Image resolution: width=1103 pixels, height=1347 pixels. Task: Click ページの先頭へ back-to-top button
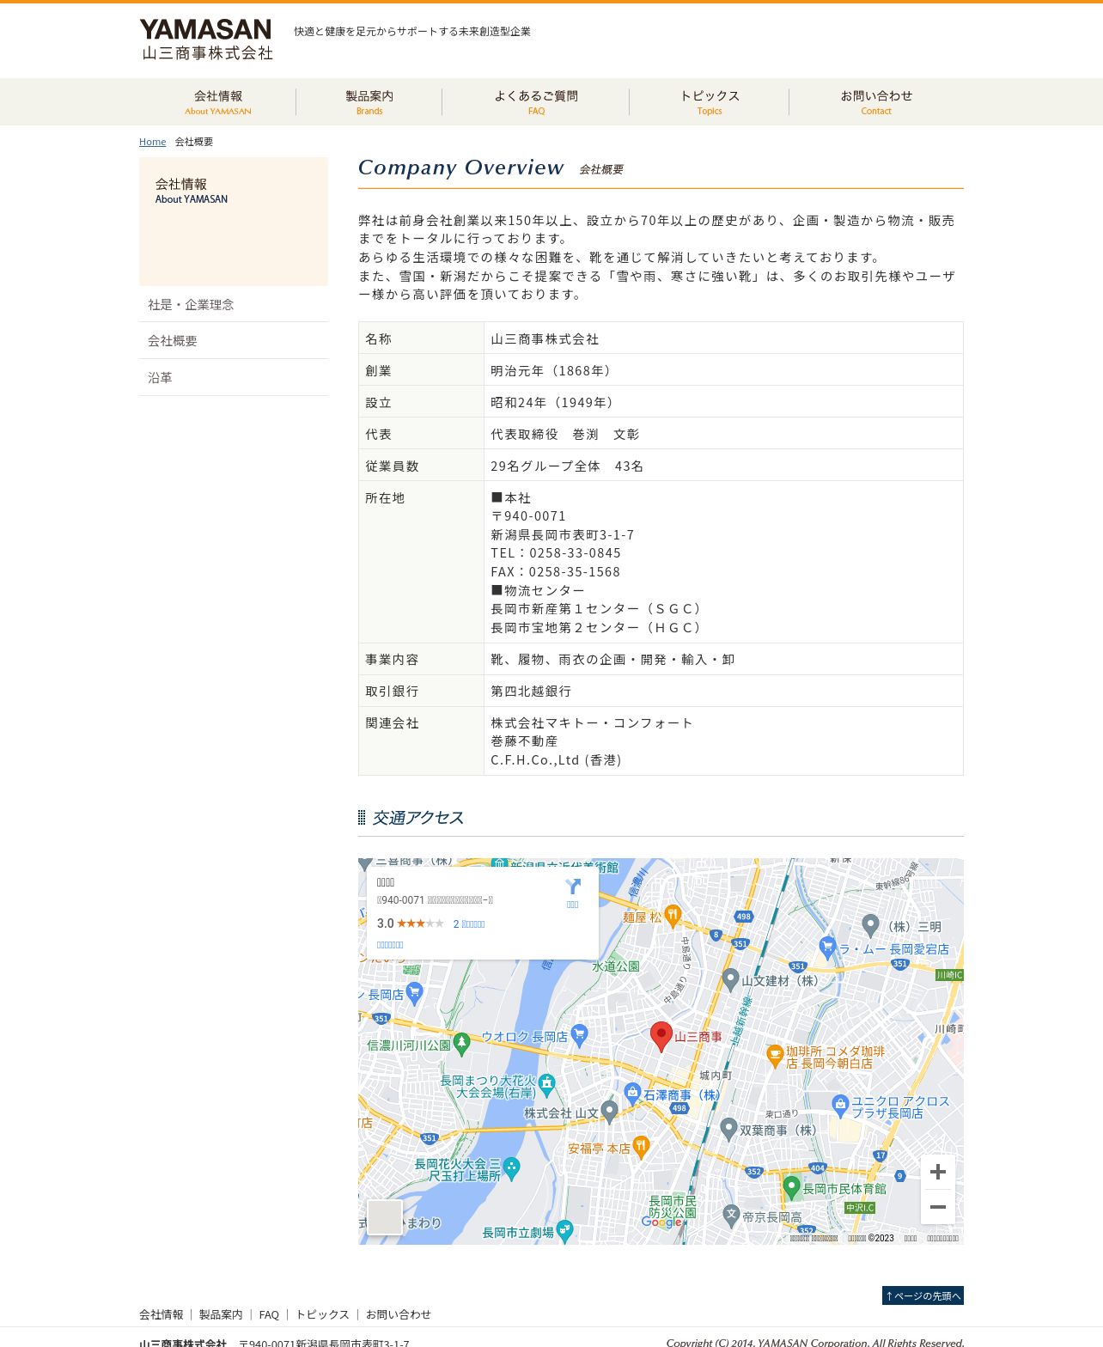pos(923,1295)
